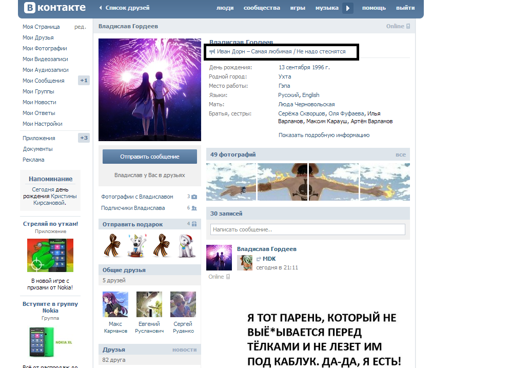Click the все link in photos header
510x368 pixels.
[x=401, y=154]
